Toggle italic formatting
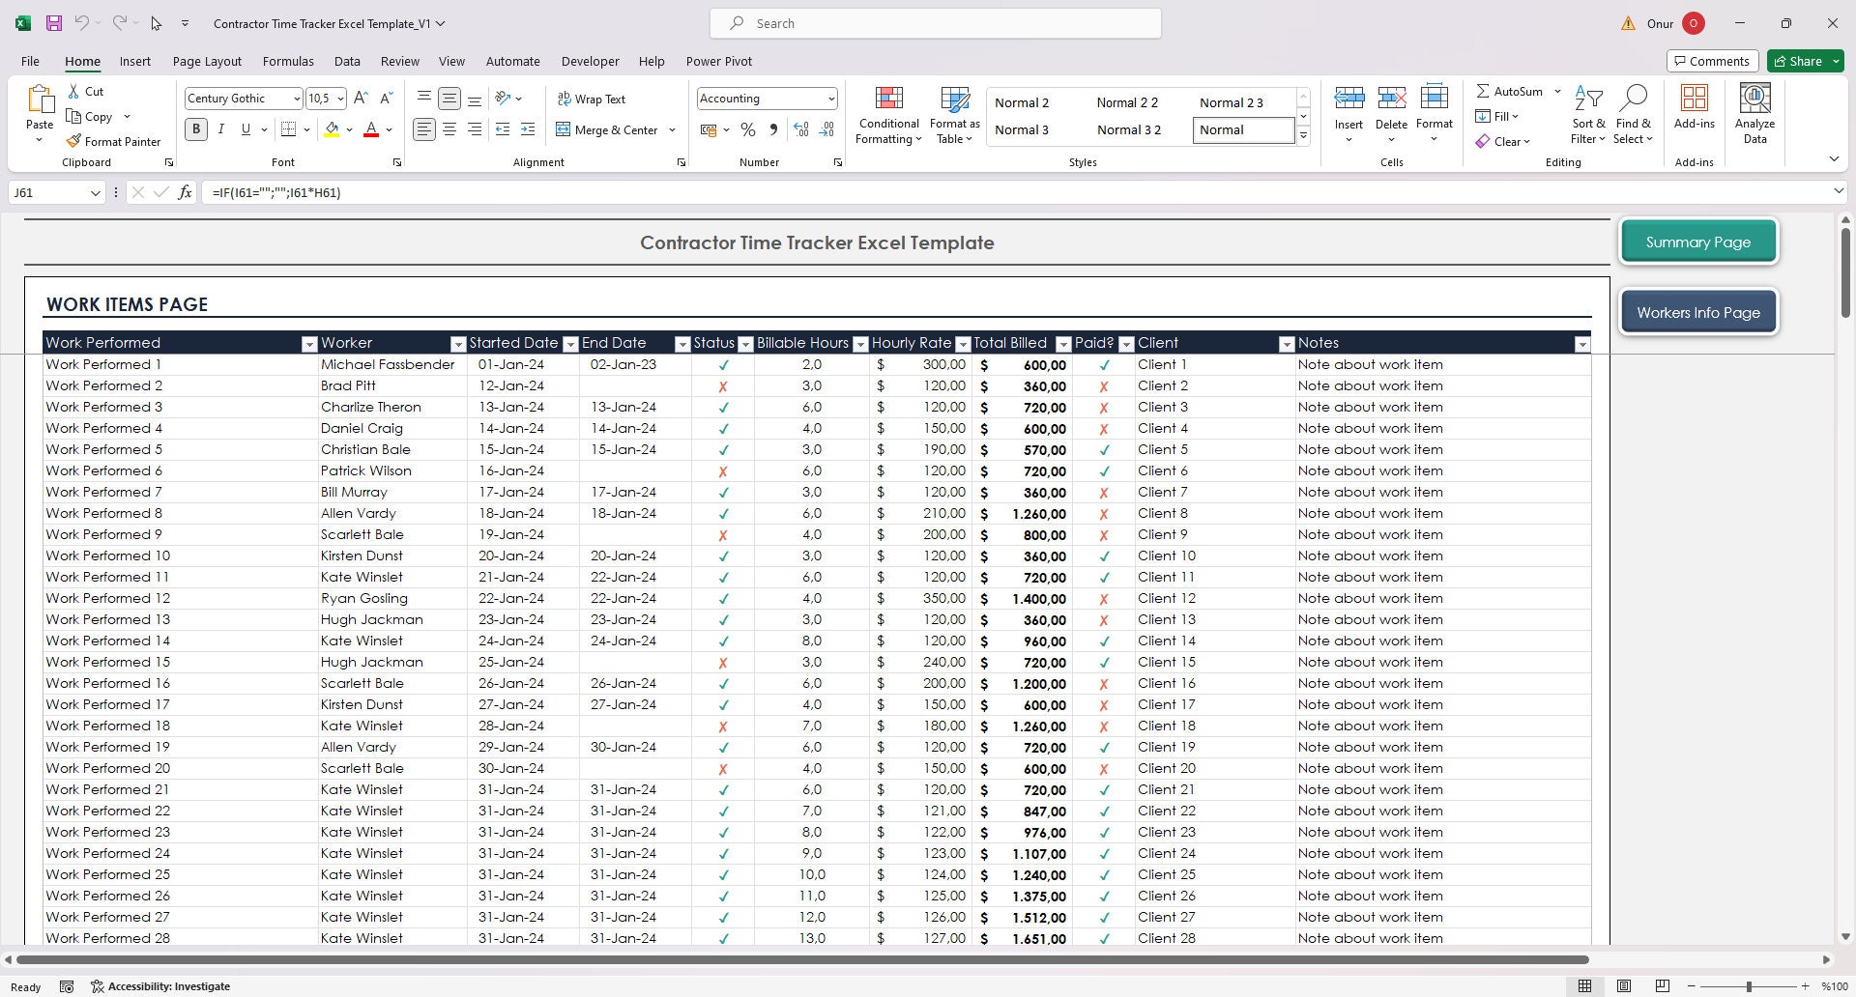 (220, 128)
